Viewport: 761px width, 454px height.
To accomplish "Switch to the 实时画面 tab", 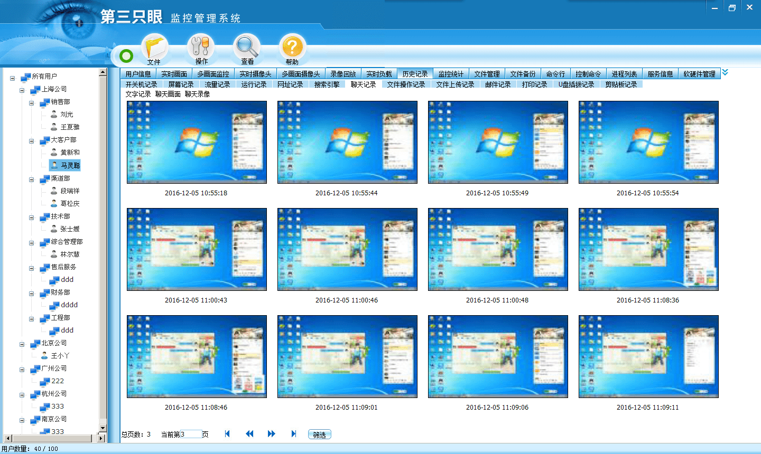I will 174,74.
